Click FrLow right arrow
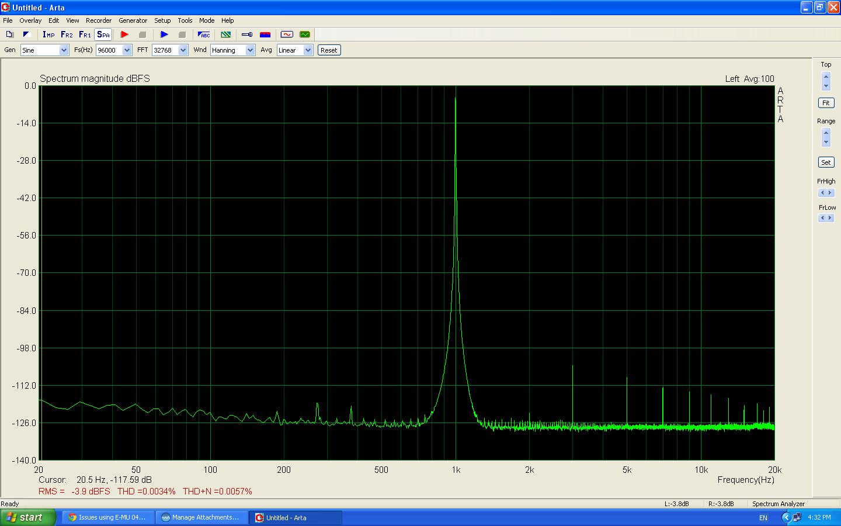 pyautogui.click(x=830, y=218)
